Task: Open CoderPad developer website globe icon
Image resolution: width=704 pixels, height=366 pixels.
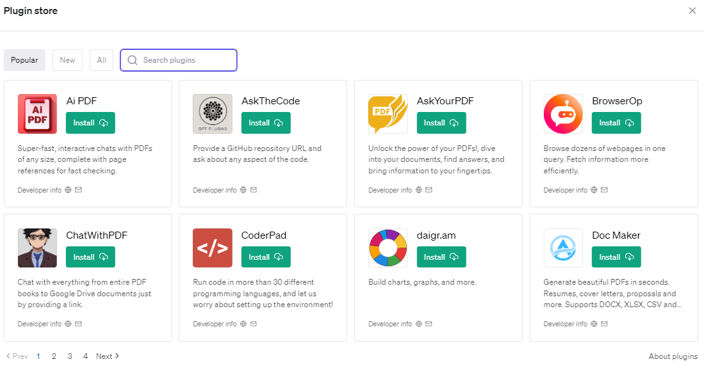Action: click(243, 324)
